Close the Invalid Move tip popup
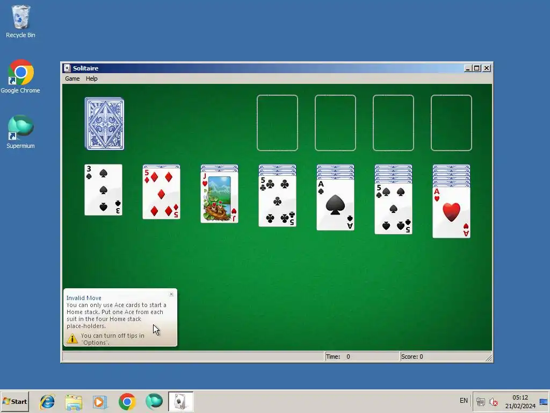The width and height of the screenshot is (550, 413). (x=171, y=294)
